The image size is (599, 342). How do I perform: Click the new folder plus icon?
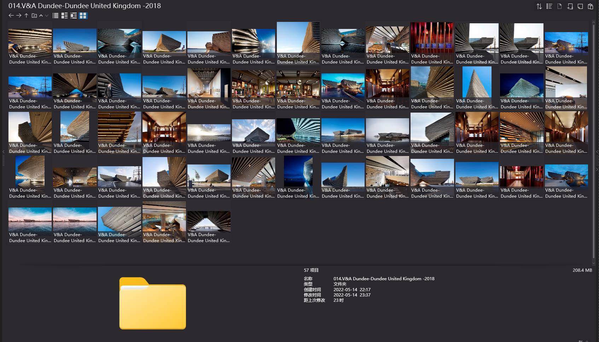(x=570, y=6)
